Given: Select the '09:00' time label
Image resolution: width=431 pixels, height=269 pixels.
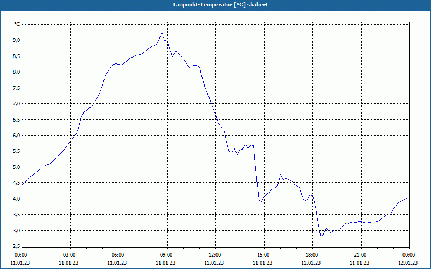Looking at the screenshot, I should [x=166, y=255].
